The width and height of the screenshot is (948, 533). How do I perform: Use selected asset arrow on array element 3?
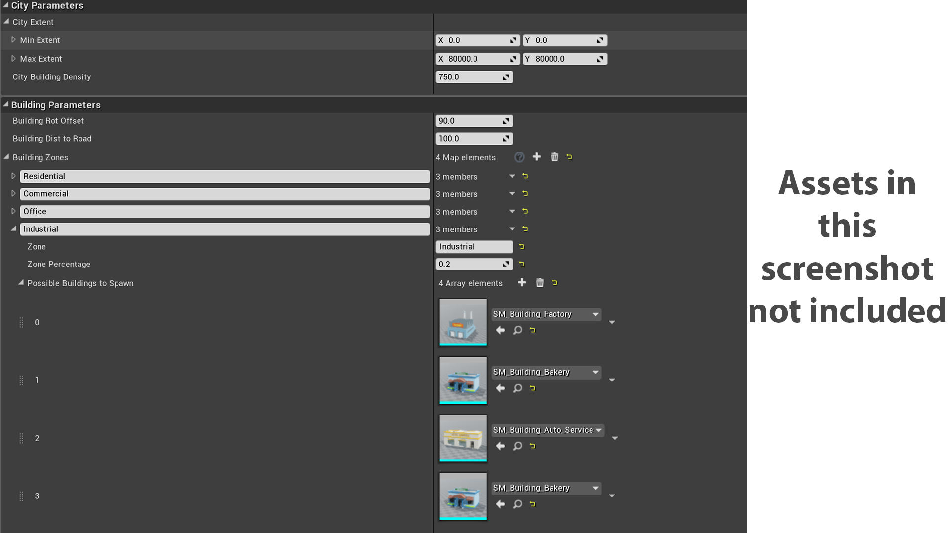tap(500, 504)
